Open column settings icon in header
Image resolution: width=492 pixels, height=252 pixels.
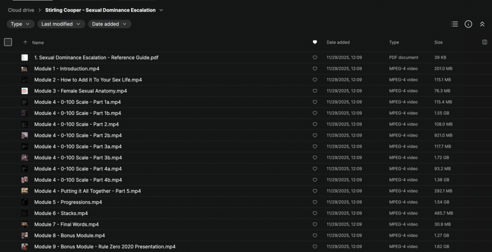[x=484, y=42]
